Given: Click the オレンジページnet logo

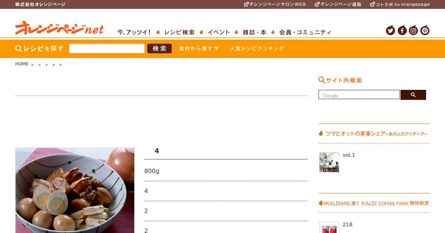Looking at the screenshot, I should click(59, 28).
